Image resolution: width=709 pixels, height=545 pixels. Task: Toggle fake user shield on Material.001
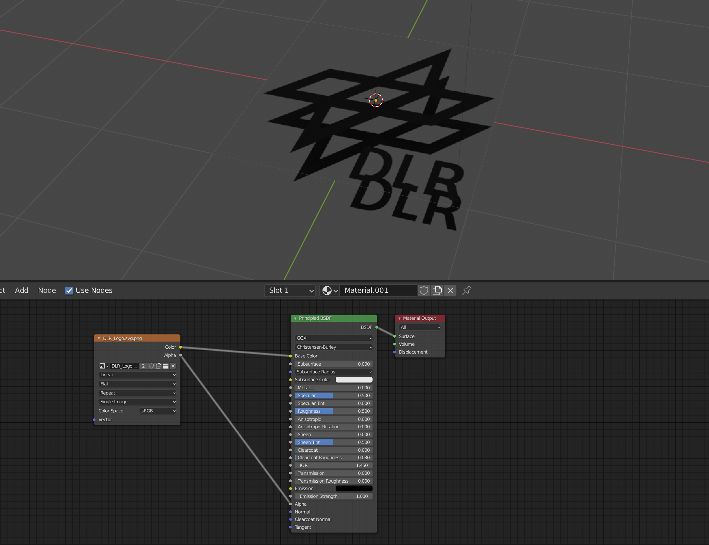coord(424,290)
